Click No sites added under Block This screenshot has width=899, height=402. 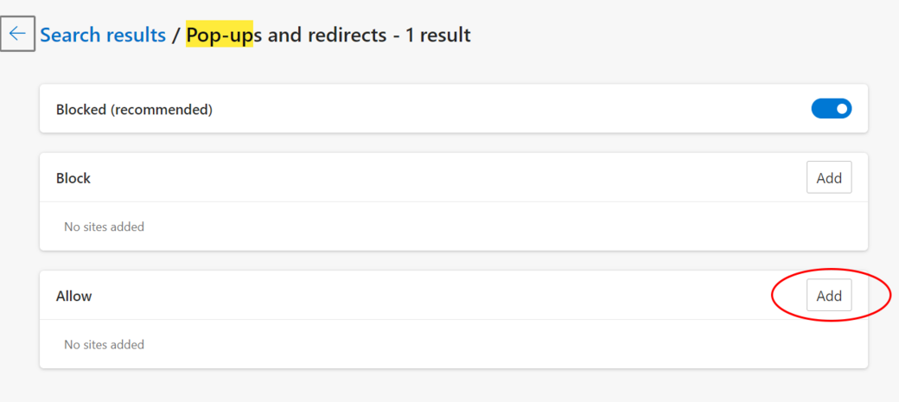[x=104, y=227]
